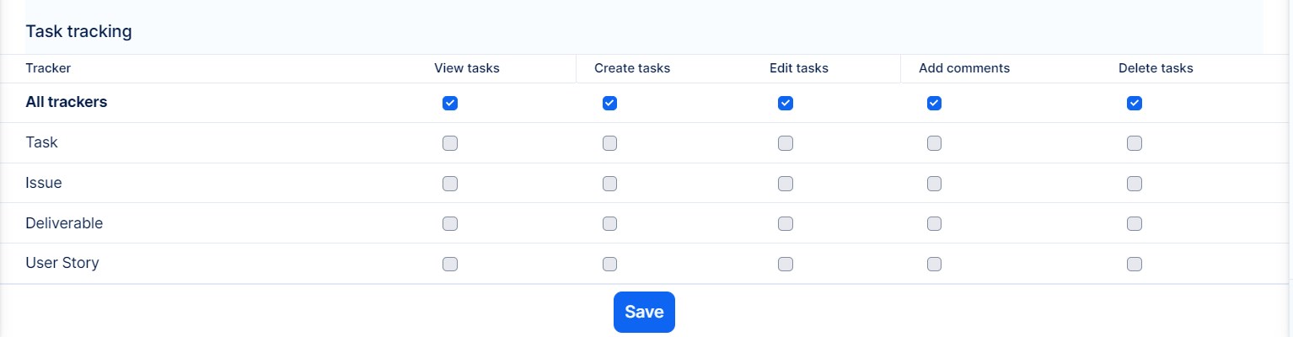Screen dimensions: 1293x337
Task: Enable Delete tasks for User Story
Action: click(x=1135, y=264)
